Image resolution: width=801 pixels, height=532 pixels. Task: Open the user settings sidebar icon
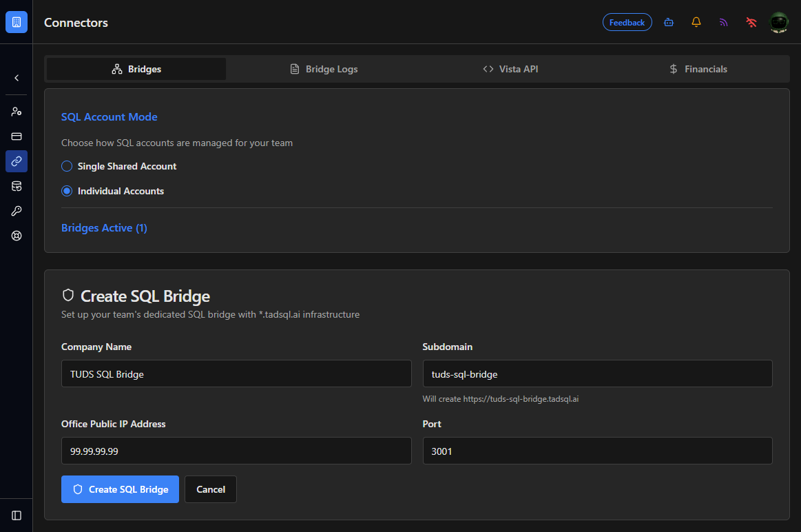[17, 112]
